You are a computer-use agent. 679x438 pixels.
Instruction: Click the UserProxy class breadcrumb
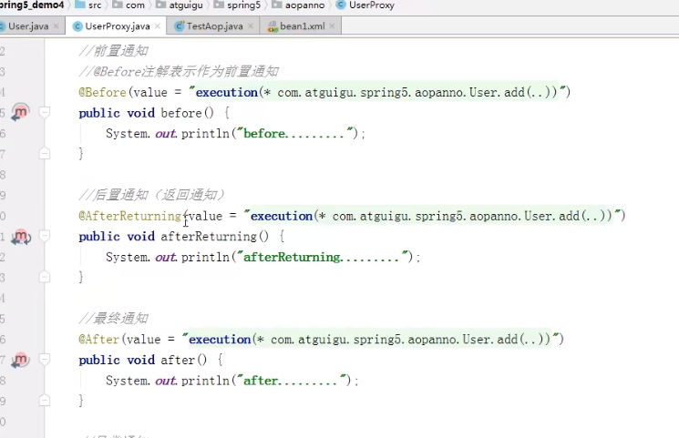coord(365,5)
